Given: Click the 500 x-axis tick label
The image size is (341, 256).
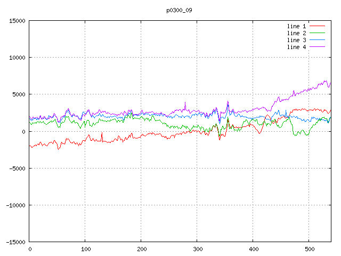Looking at the screenshot, I should pos(309,249).
